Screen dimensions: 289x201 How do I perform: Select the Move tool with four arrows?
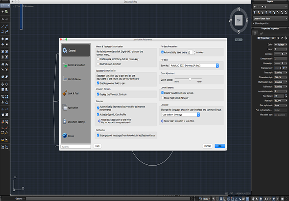pyautogui.click(x=2, y=84)
